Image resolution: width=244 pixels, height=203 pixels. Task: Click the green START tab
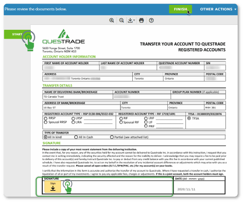(17, 34)
